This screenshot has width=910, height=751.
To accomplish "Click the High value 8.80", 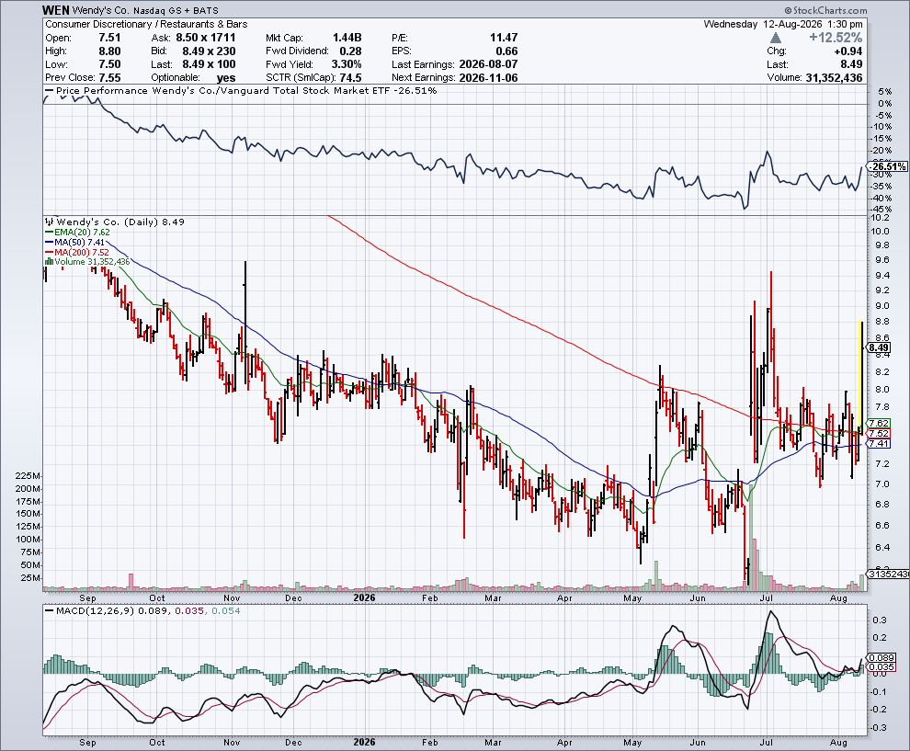I will point(109,51).
